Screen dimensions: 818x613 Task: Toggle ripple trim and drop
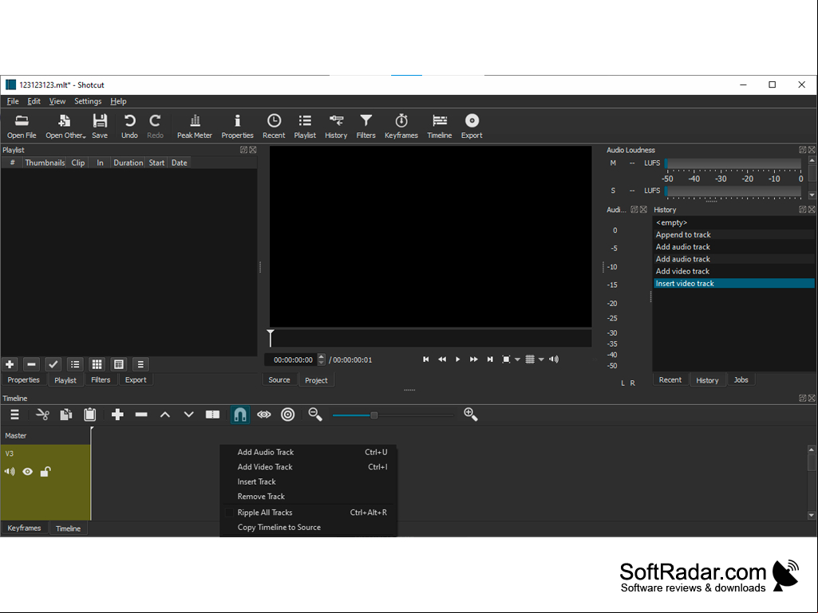pyautogui.click(x=288, y=415)
